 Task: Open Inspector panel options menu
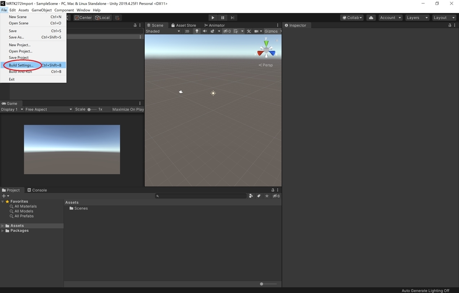(455, 25)
